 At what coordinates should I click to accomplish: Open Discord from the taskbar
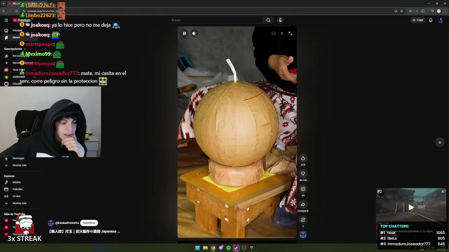click(x=221, y=248)
